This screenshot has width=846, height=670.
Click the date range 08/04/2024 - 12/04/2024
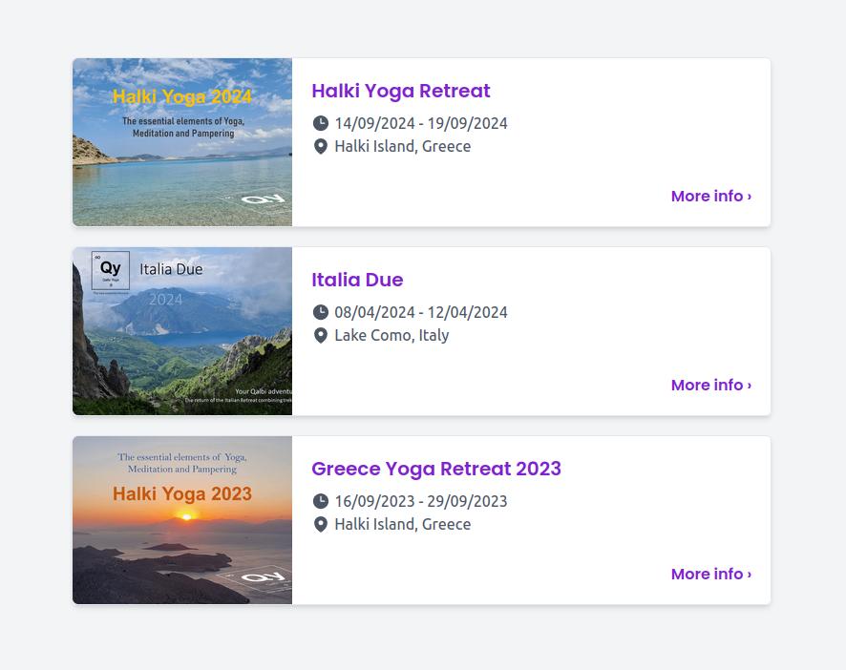[x=421, y=312]
